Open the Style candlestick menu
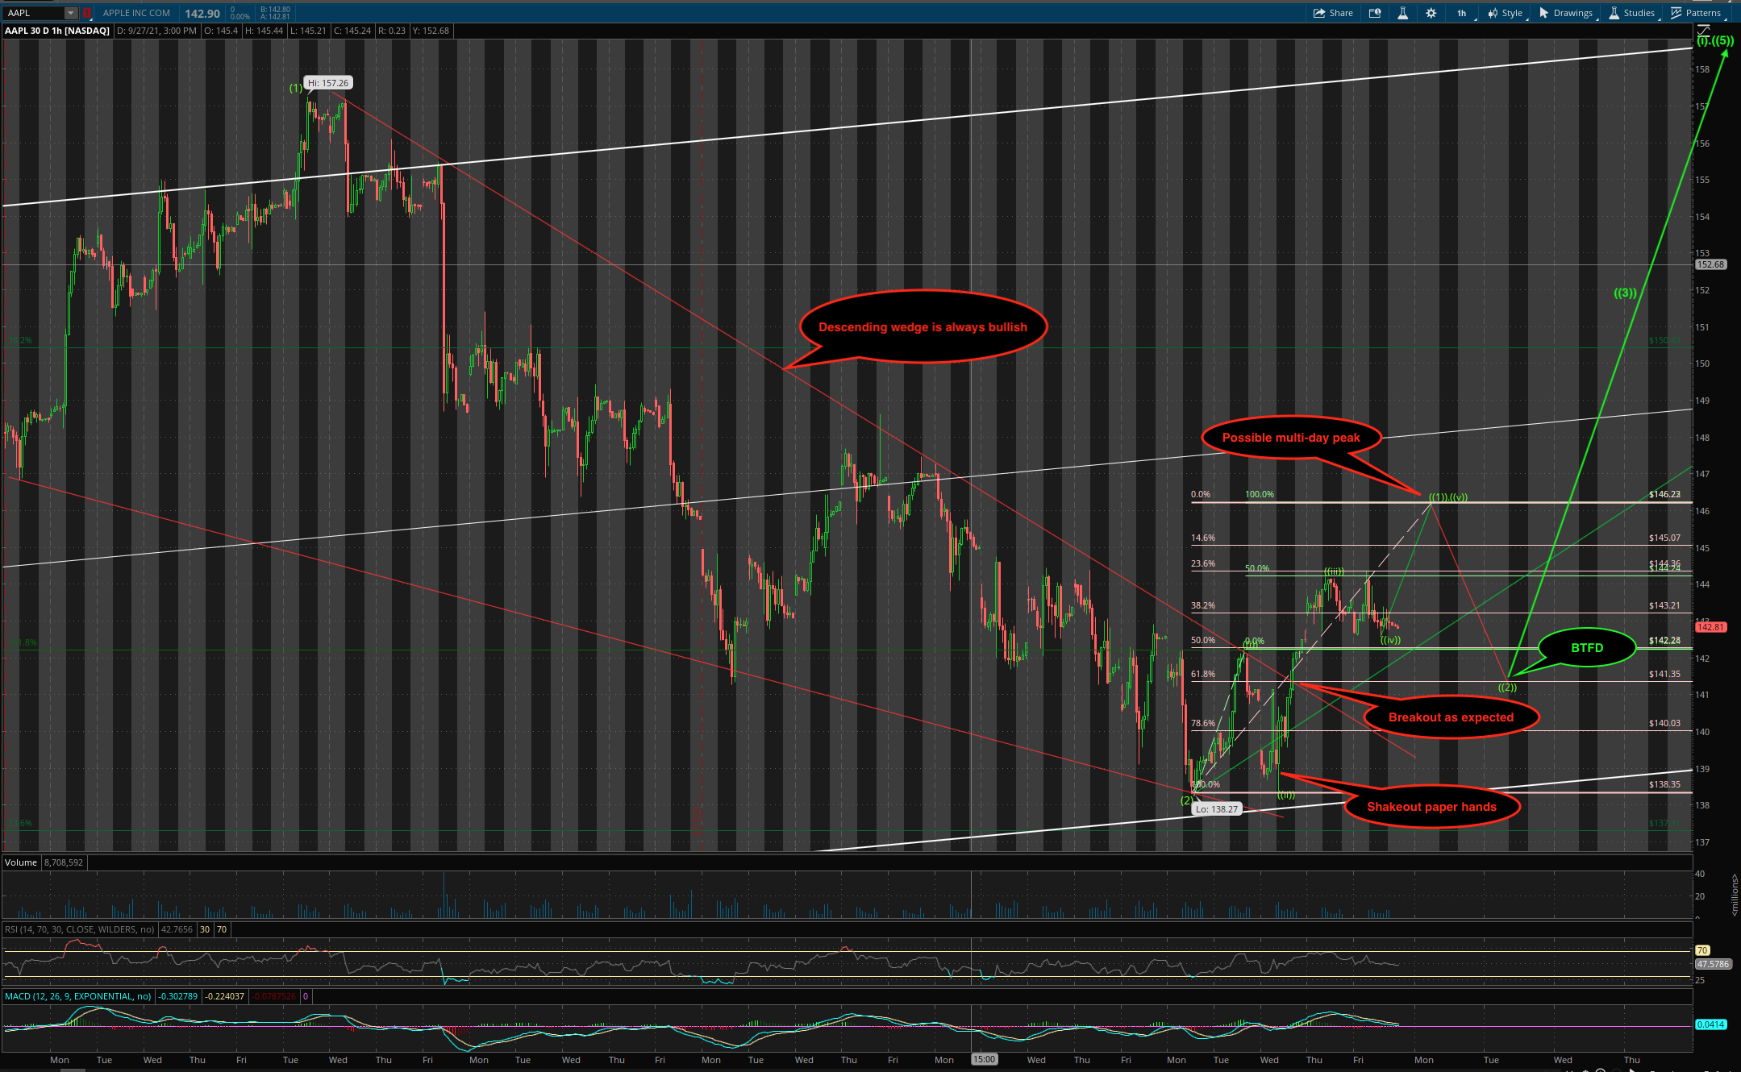The width and height of the screenshot is (1741, 1072). click(1506, 13)
